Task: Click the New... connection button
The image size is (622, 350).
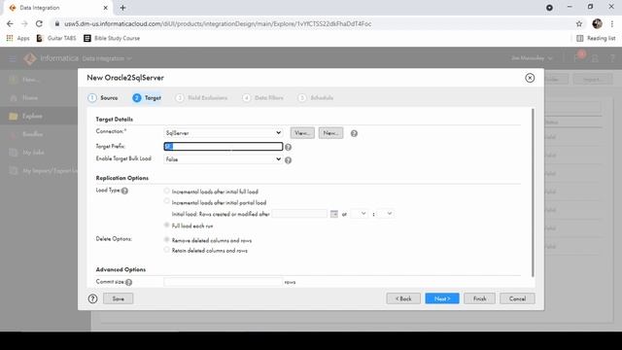Action: [x=330, y=133]
